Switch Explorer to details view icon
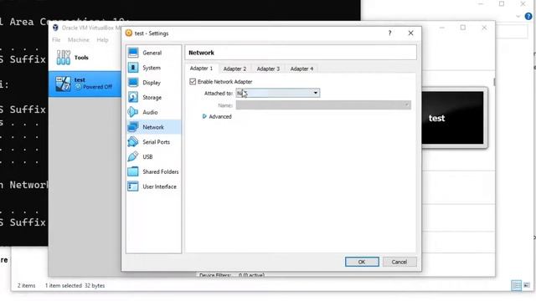The height and width of the screenshot is (301, 536). click(516, 285)
